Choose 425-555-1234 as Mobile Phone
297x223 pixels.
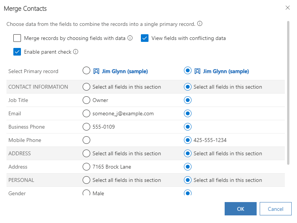[x=187, y=140]
